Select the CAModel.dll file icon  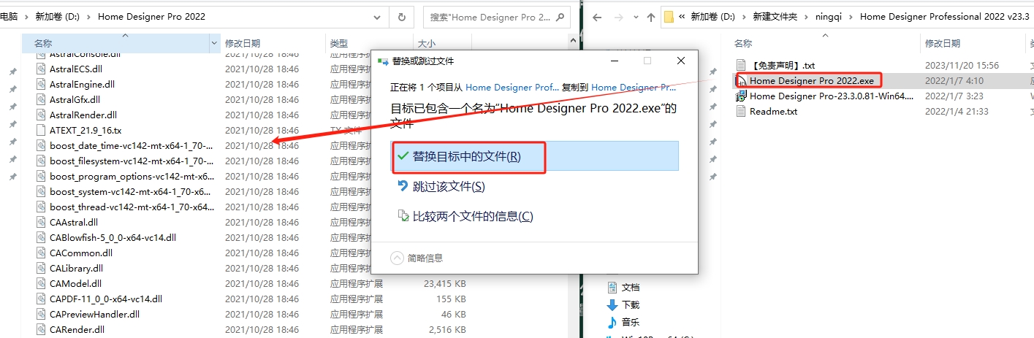[x=42, y=284]
